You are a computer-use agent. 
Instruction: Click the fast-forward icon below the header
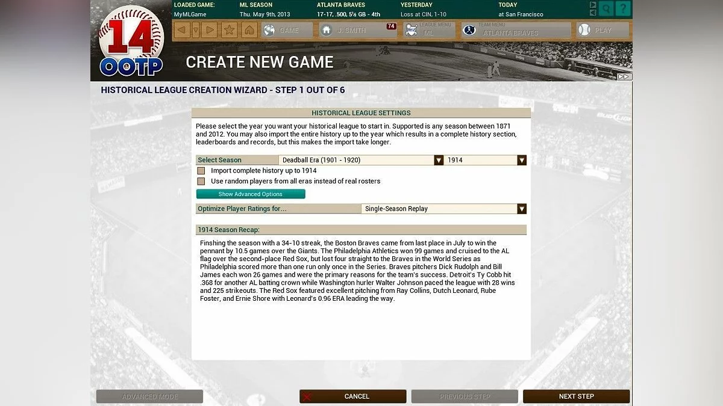click(x=624, y=76)
